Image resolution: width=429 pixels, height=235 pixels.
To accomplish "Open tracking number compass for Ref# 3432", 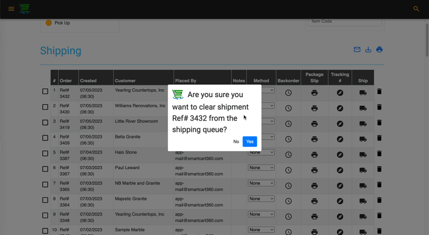I will 340,93.
